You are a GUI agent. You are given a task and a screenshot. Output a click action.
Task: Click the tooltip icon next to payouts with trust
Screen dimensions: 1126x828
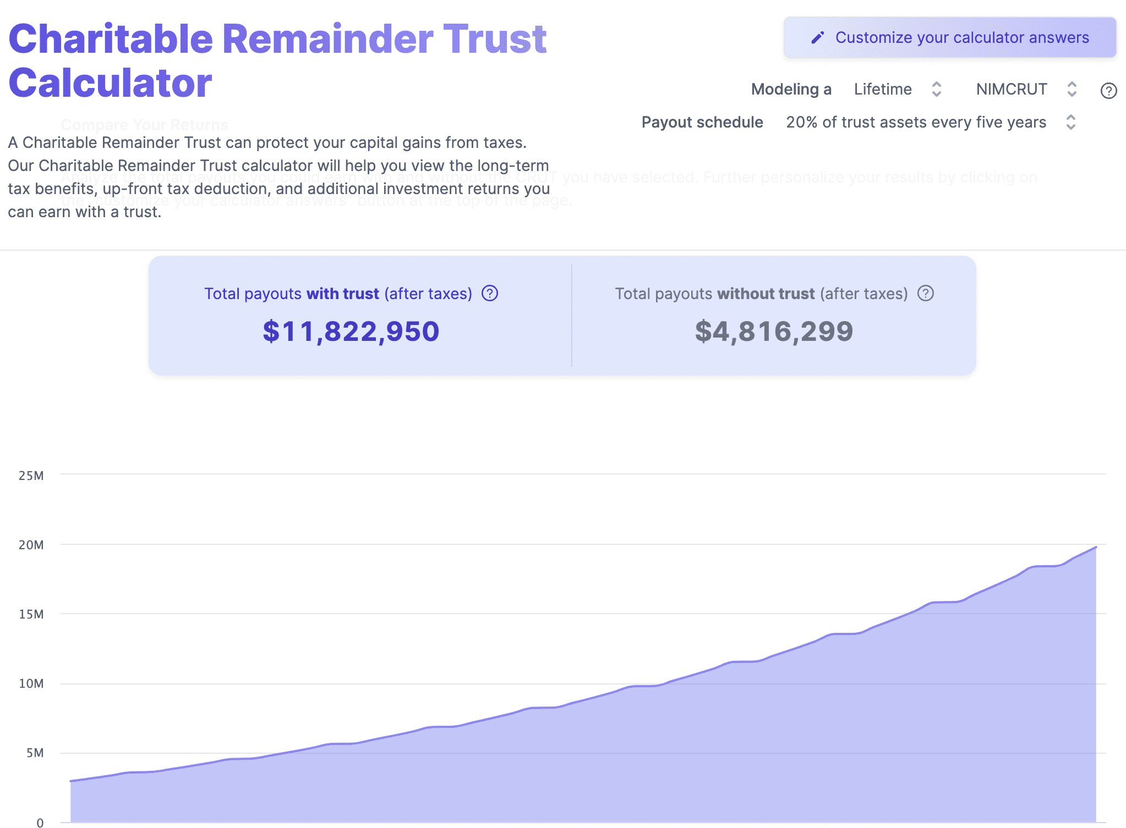(x=489, y=294)
